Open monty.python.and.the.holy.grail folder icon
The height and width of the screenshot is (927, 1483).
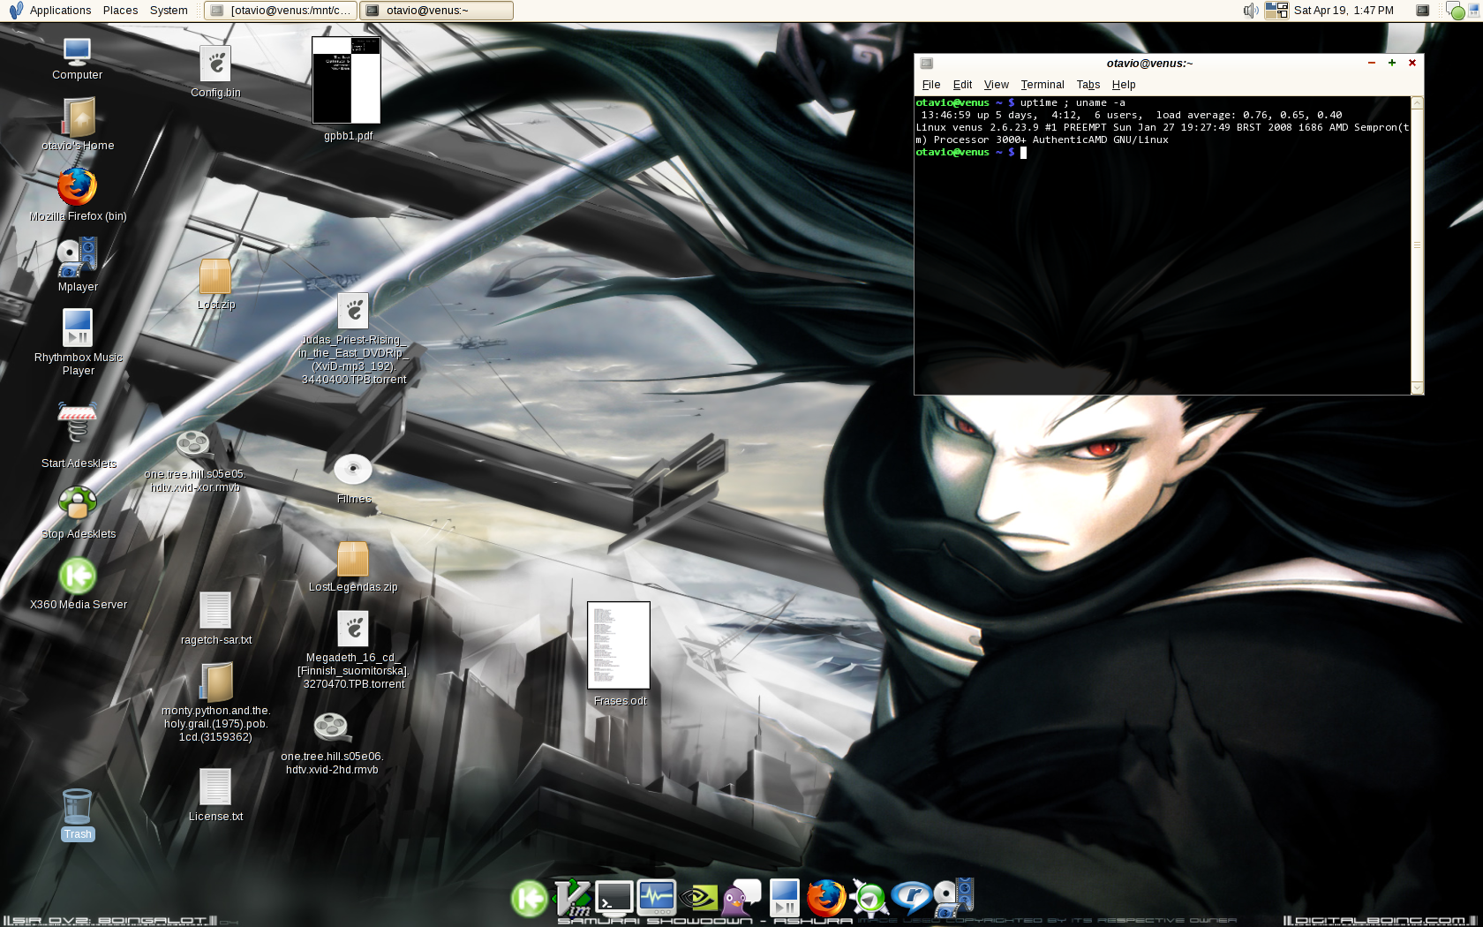tap(215, 682)
